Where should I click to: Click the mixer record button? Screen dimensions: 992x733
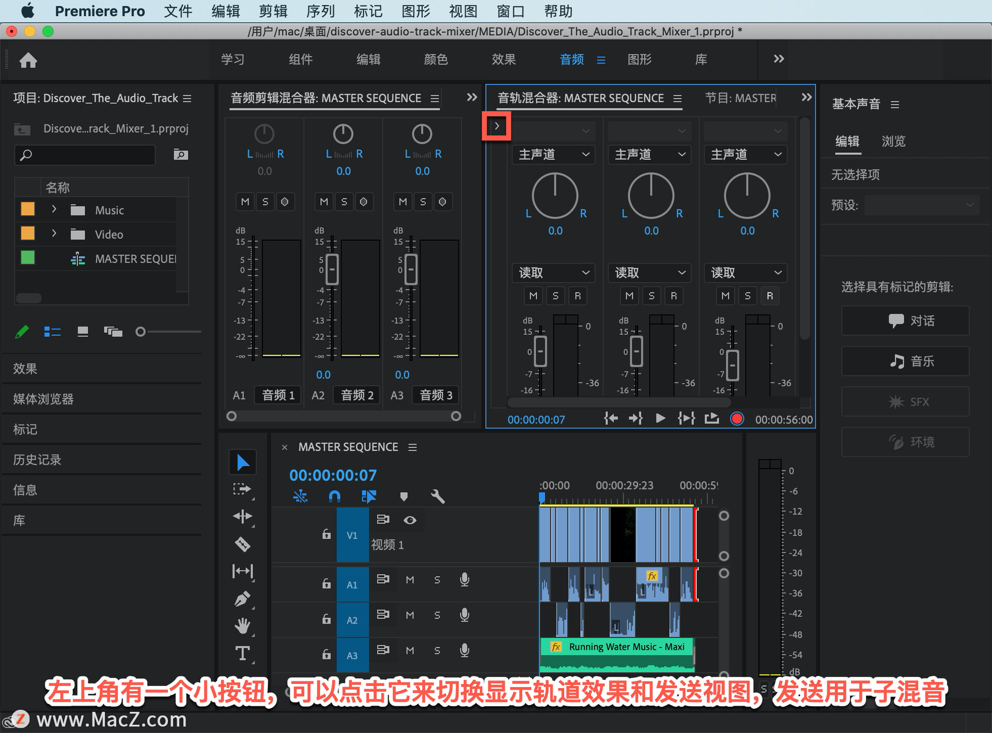click(737, 419)
